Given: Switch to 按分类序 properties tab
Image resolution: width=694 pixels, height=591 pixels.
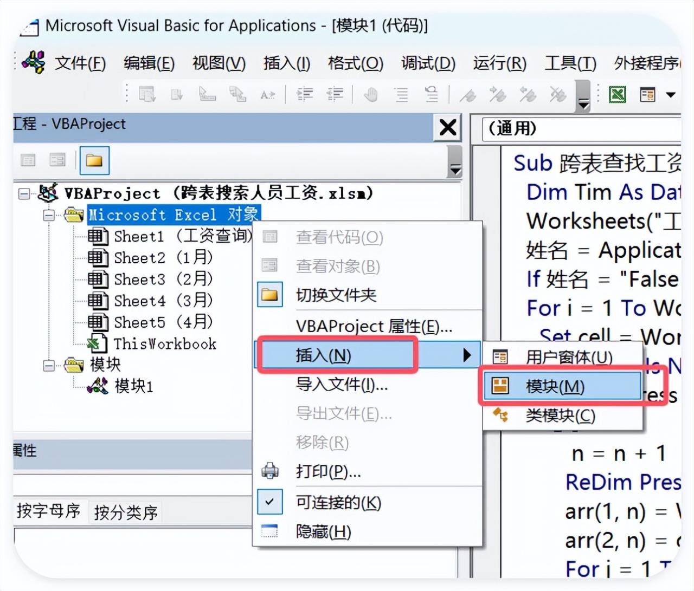Looking at the screenshot, I should pyautogui.click(x=126, y=512).
